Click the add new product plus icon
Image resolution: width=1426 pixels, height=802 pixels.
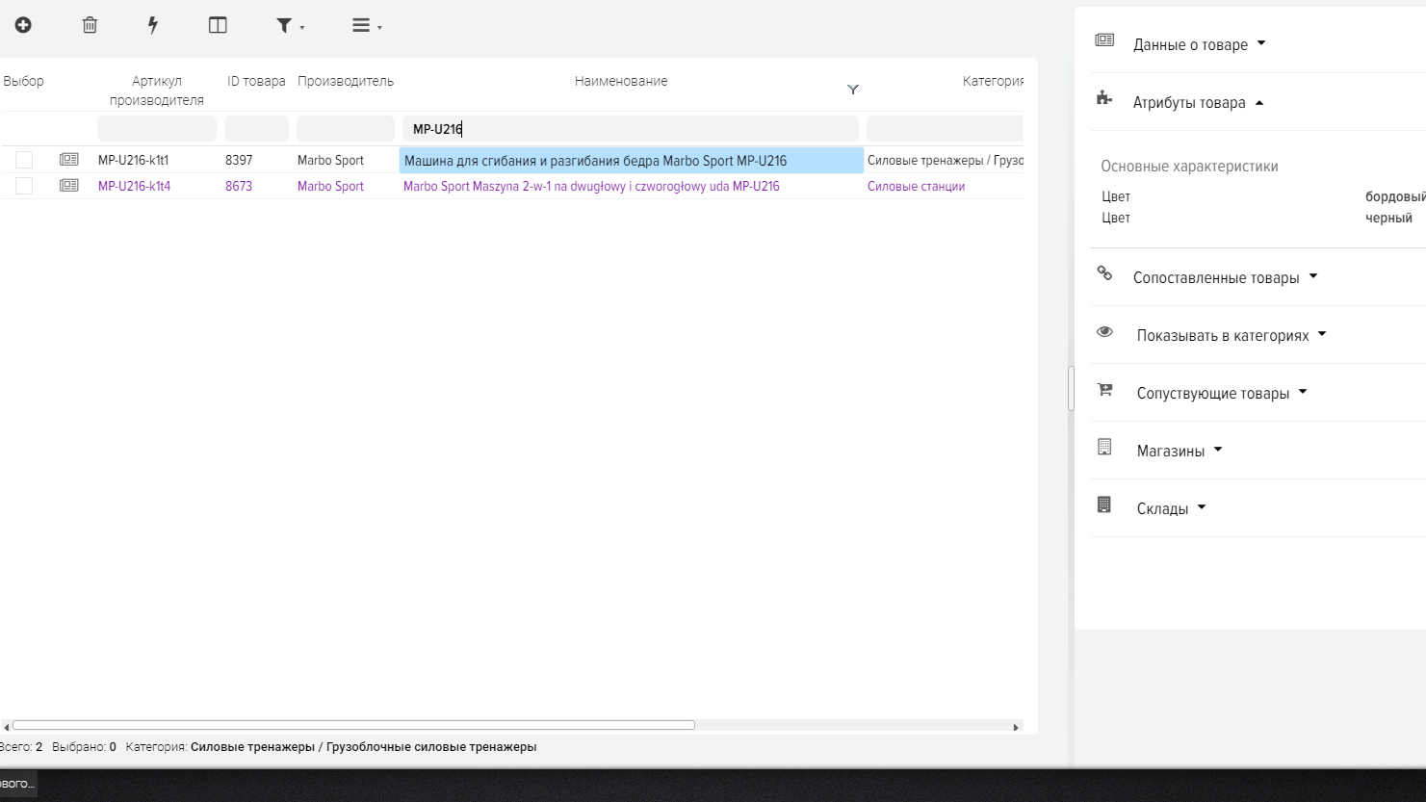tap(23, 25)
